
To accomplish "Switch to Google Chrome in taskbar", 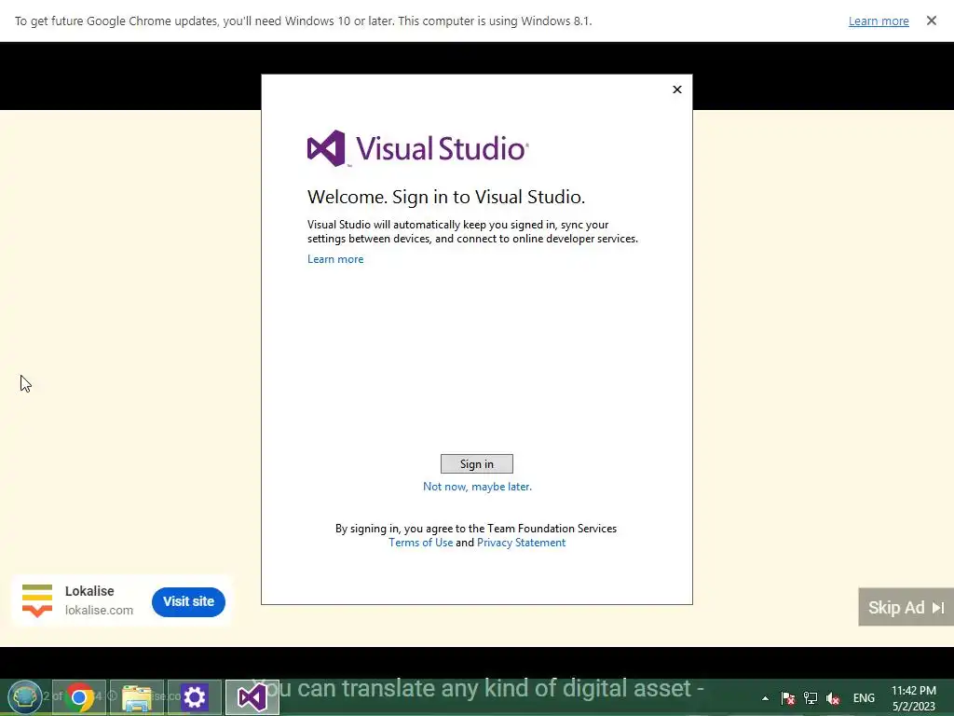I will coord(79,697).
